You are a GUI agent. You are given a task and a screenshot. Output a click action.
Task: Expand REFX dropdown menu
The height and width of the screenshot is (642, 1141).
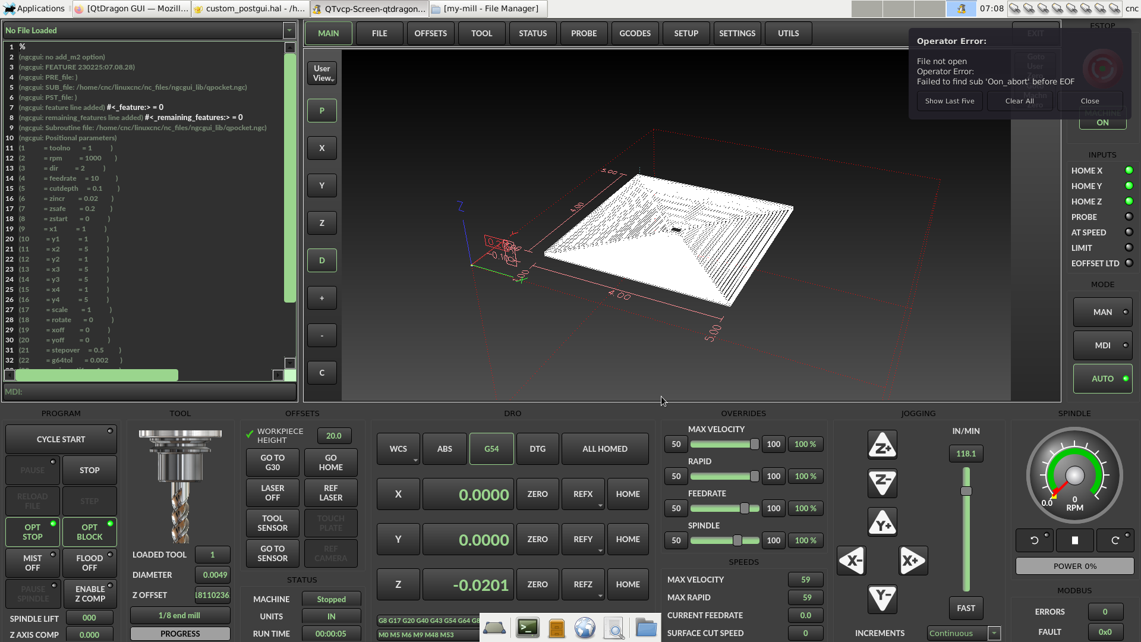(583, 494)
